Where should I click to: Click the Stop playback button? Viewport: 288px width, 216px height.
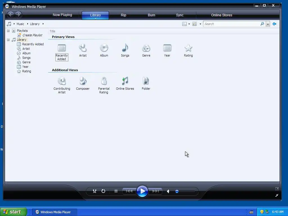[116, 191]
